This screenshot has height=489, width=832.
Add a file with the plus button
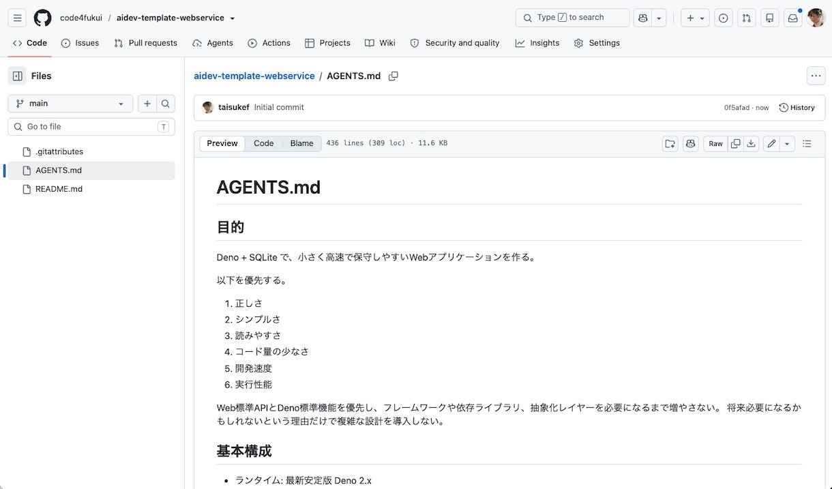coord(147,104)
